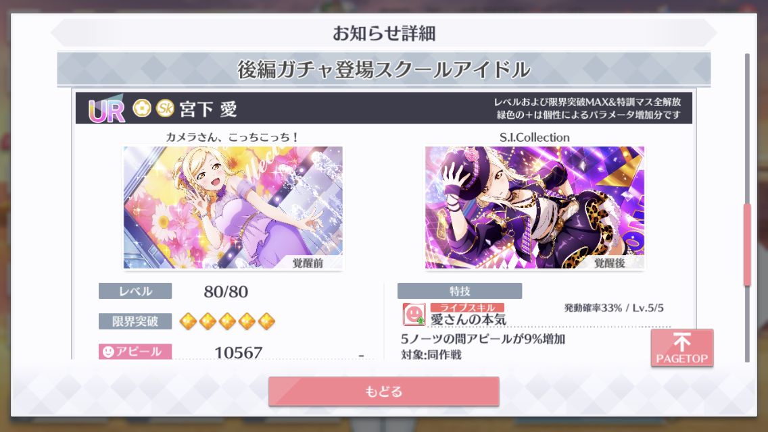Image resolution: width=768 pixels, height=432 pixels.
Task: Click the Sk type icon
Action: click(165, 108)
